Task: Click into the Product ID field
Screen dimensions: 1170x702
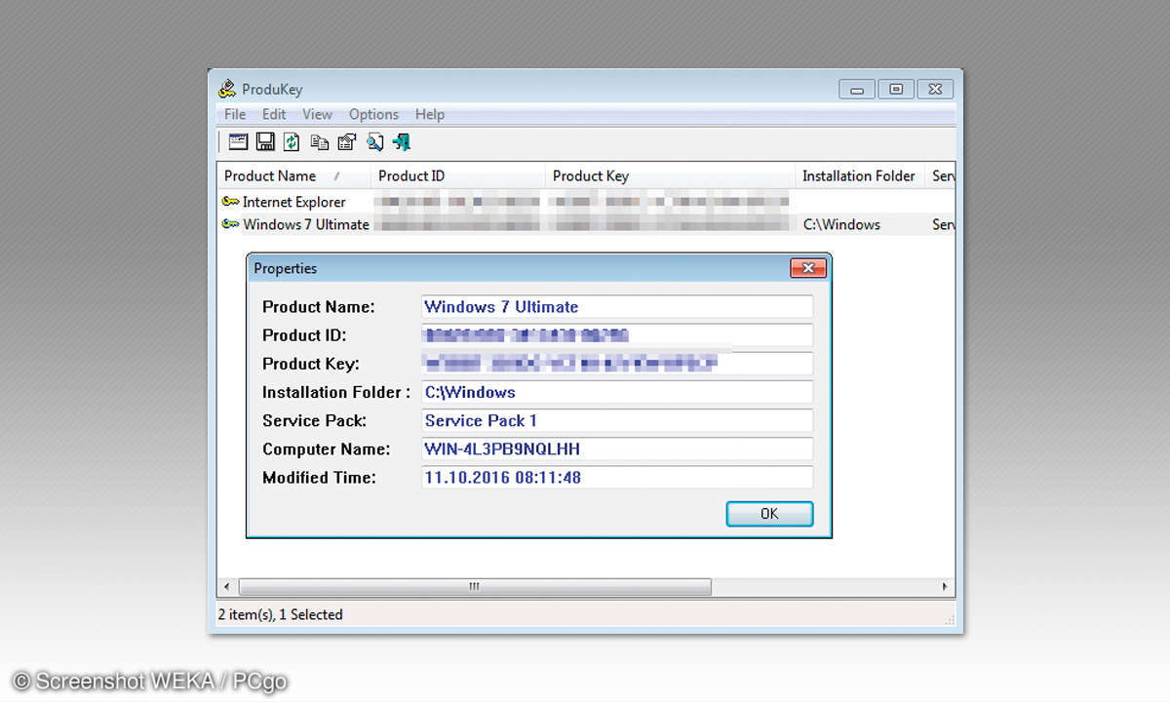Action: [x=616, y=335]
